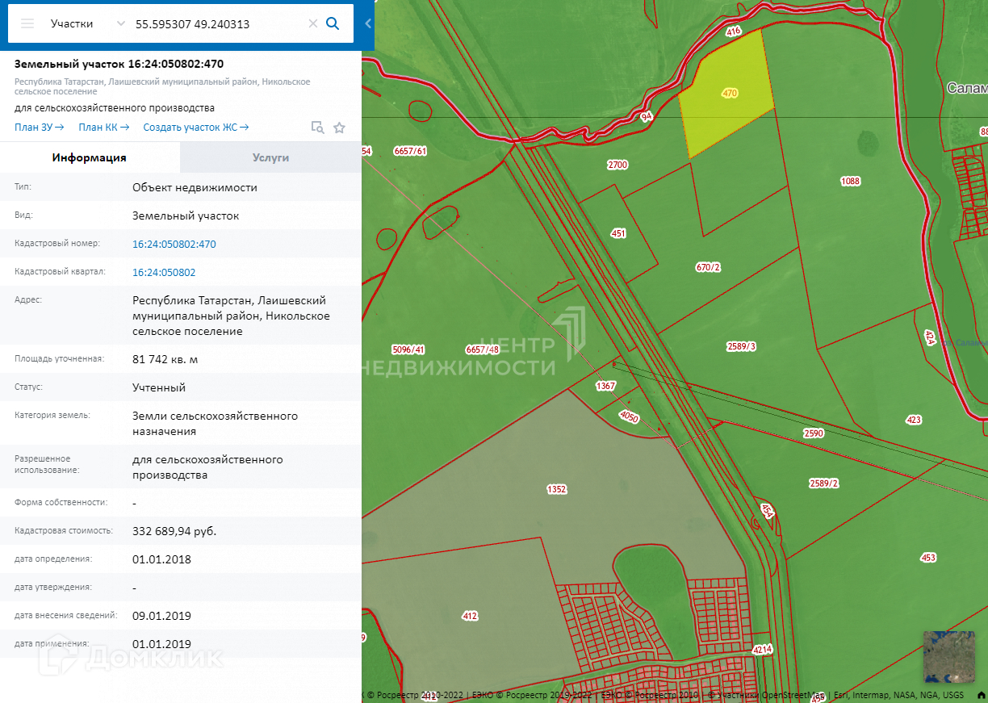Click parcel label 1367 on map

click(x=605, y=386)
